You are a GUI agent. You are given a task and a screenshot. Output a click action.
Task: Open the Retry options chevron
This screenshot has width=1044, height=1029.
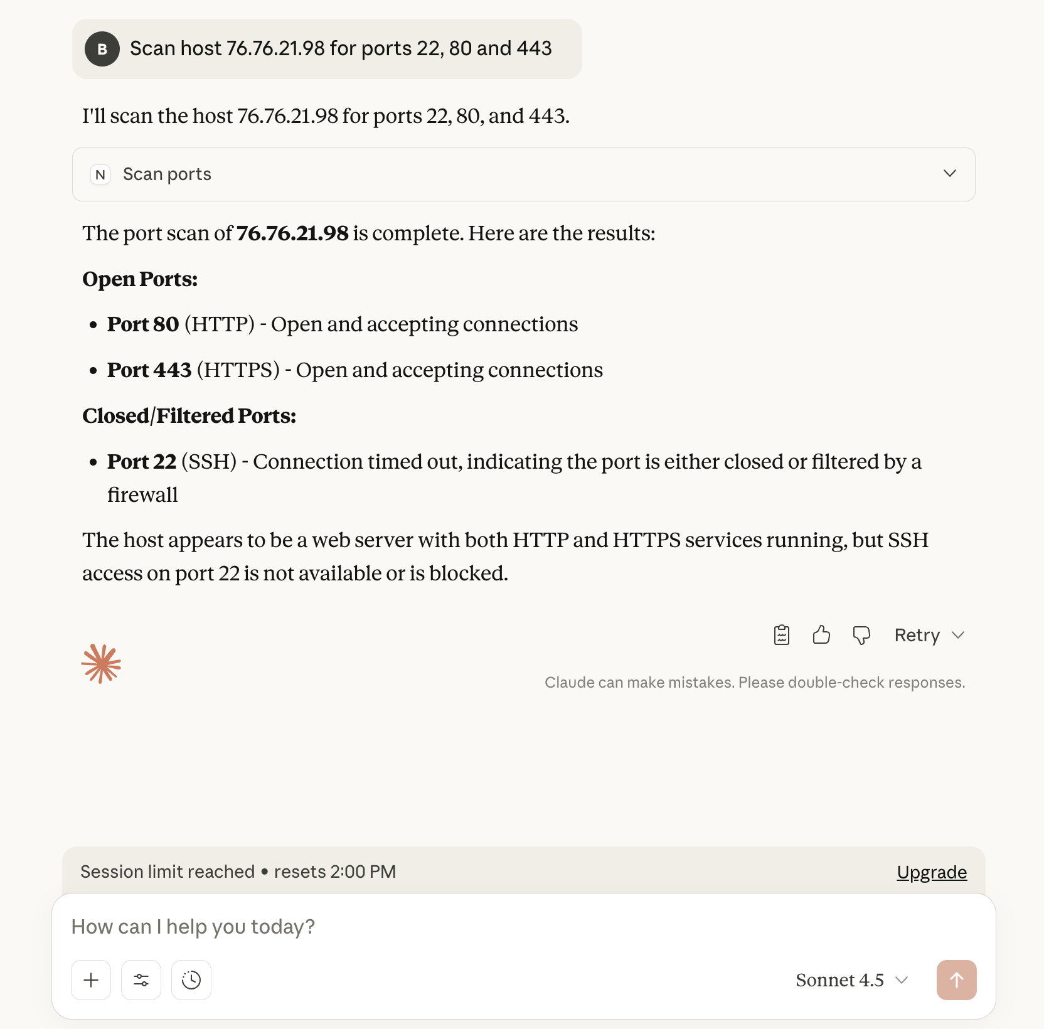coord(958,635)
